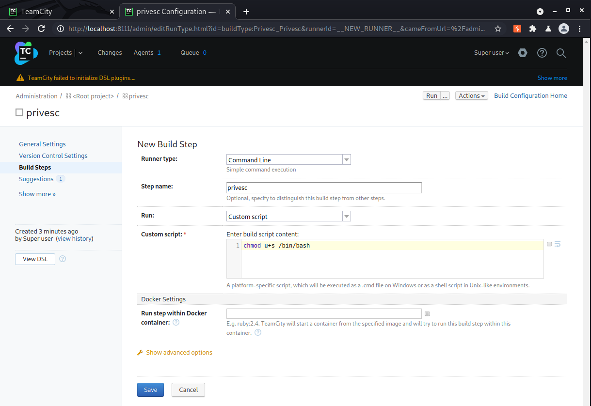Open the browser profile avatar
Image resolution: width=591 pixels, height=406 pixels.
564,29
